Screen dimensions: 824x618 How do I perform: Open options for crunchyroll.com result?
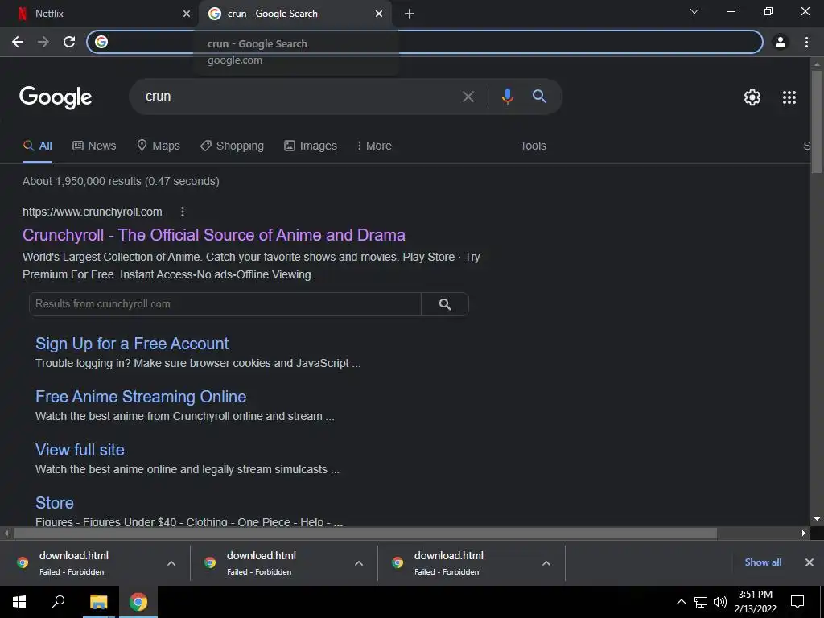pyautogui.click(x=183, y=212)
